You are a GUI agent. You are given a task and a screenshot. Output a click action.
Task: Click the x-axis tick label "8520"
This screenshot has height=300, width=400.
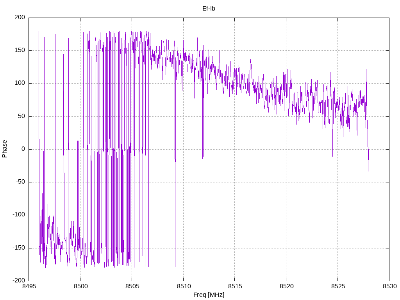286,286
